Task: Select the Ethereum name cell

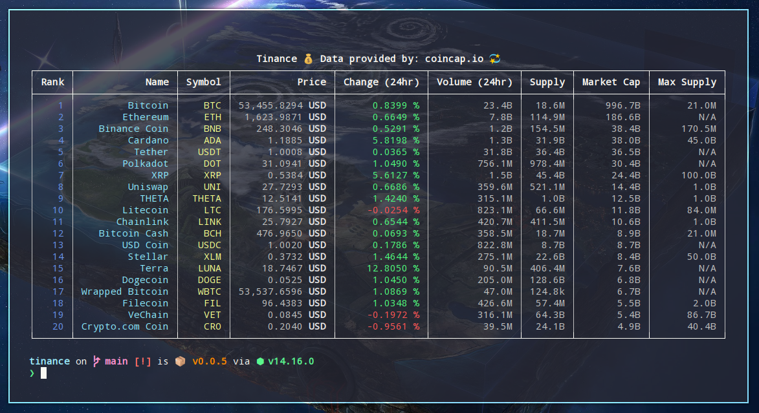Action: point(146,117)
